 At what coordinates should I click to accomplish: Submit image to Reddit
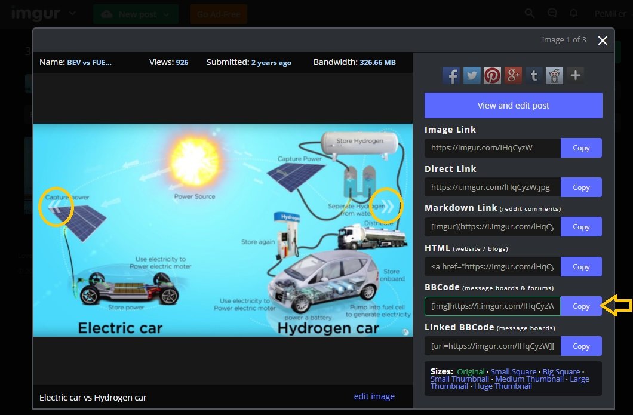point(555,75)
